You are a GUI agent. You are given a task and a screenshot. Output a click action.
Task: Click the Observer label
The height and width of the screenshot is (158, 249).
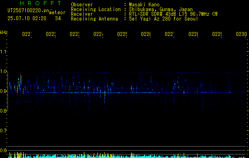coord(82,4)
